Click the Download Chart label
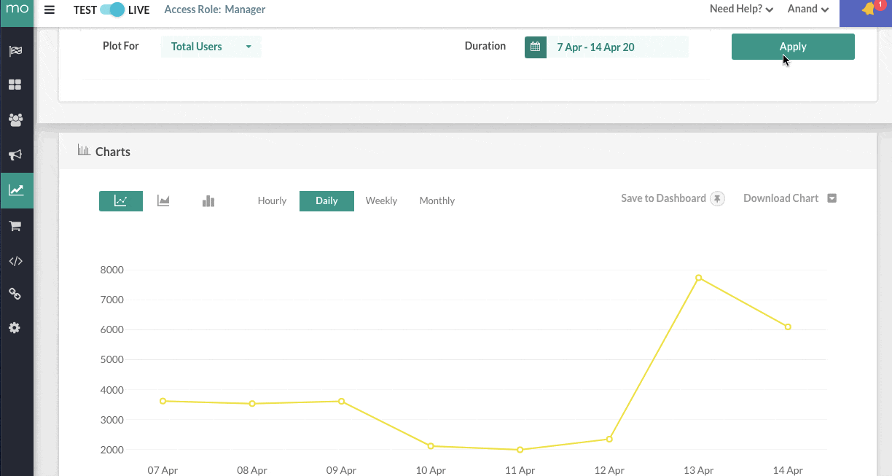 781,198
